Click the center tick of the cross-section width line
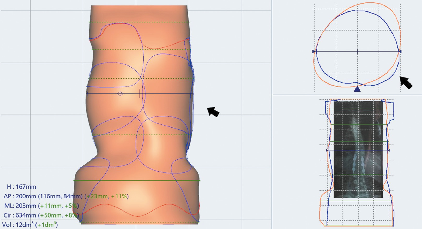Viewport: 422px width, 229px height. 357,52
